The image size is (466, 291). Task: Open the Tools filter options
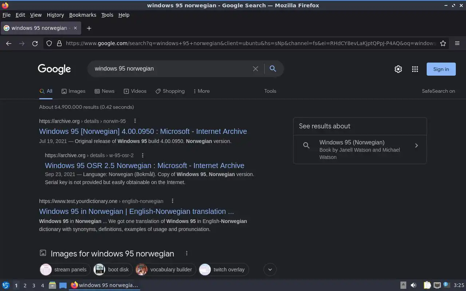tap(270, 91)
